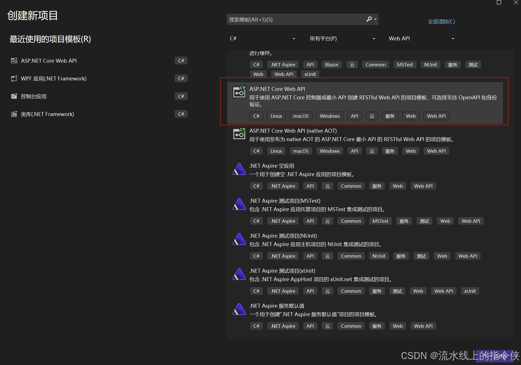Image resolution: width=521 pixels, height=365 pixels.
Task: Click MSTest tag in Aspire MSTest template
Action: (380, 221)
